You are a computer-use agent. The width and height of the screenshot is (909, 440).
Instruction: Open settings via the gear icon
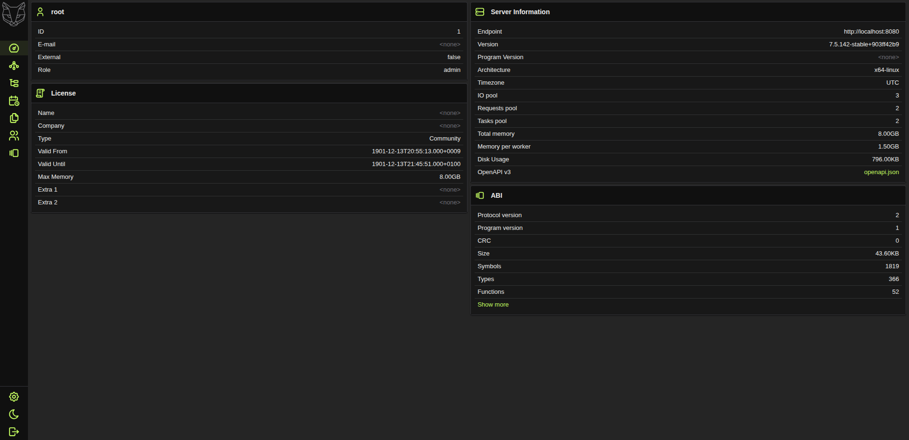click(14, 396)
